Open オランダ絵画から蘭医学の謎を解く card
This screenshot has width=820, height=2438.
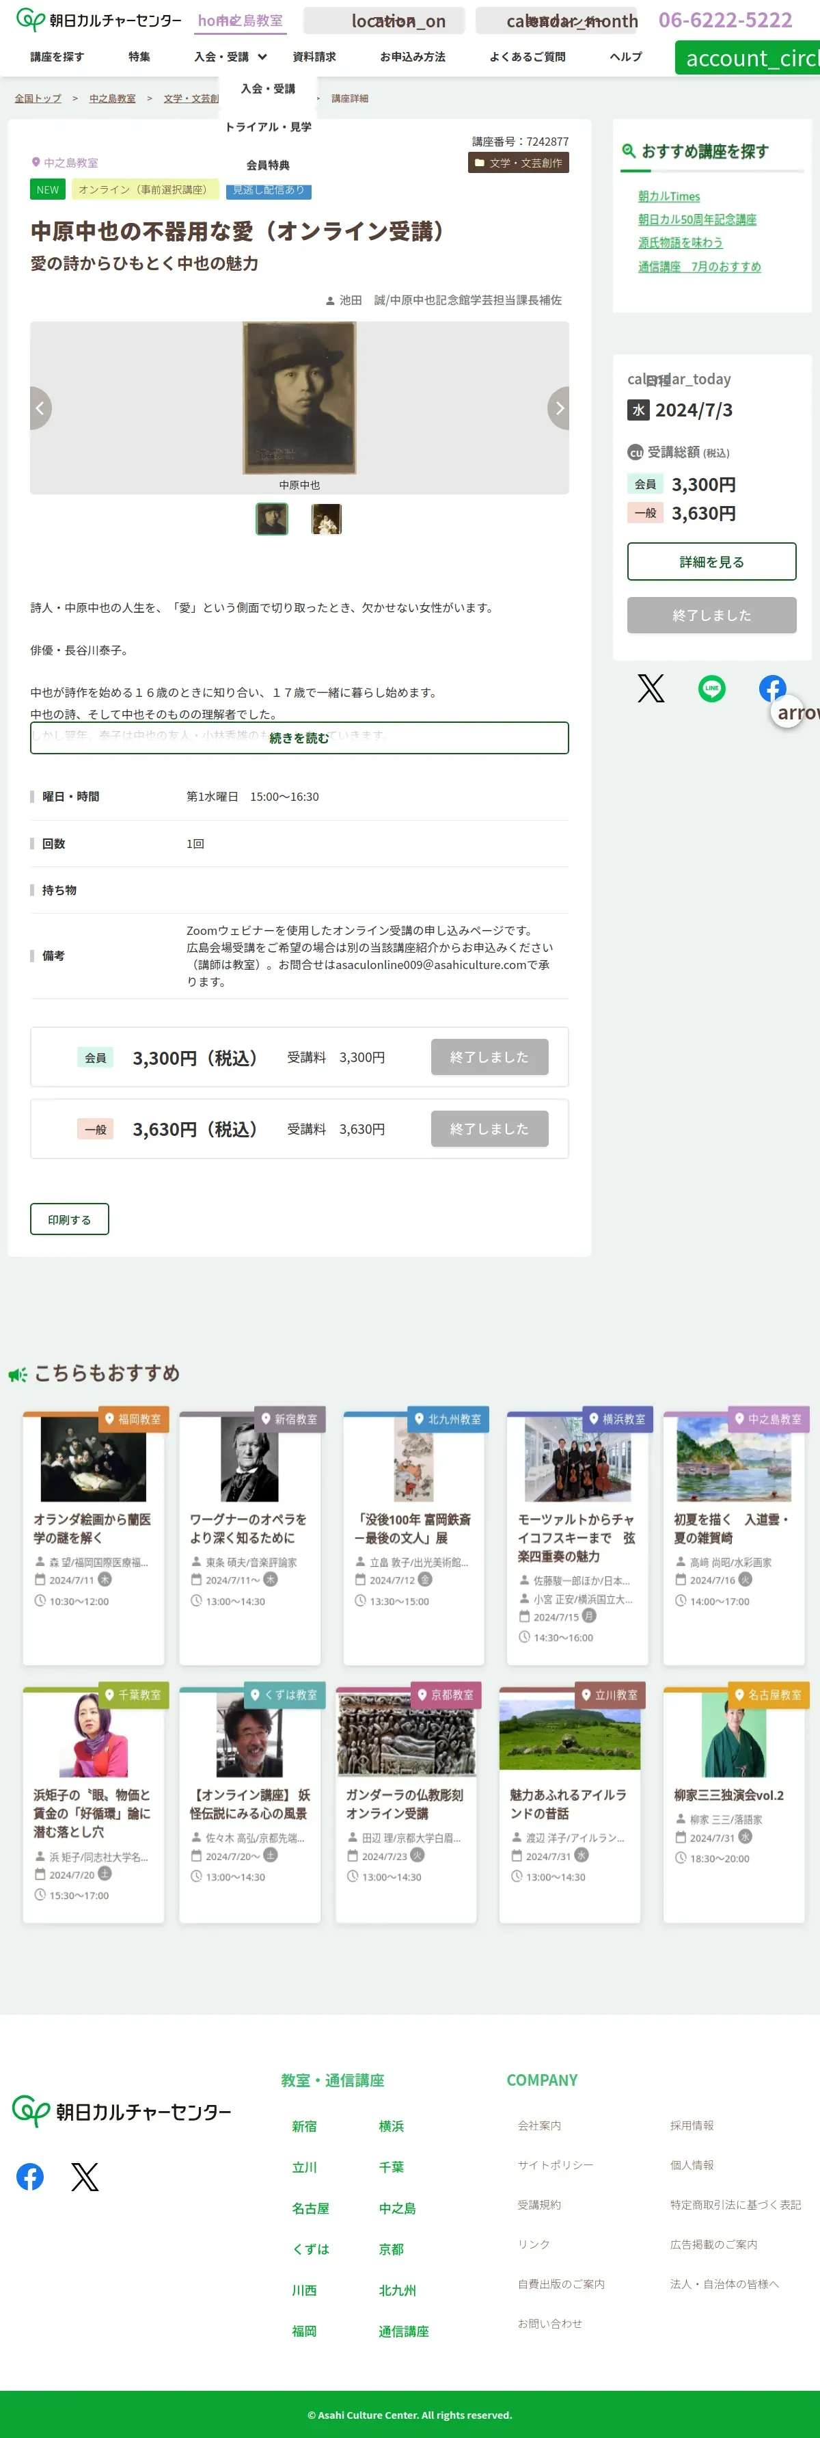(x=94, y=1538)
